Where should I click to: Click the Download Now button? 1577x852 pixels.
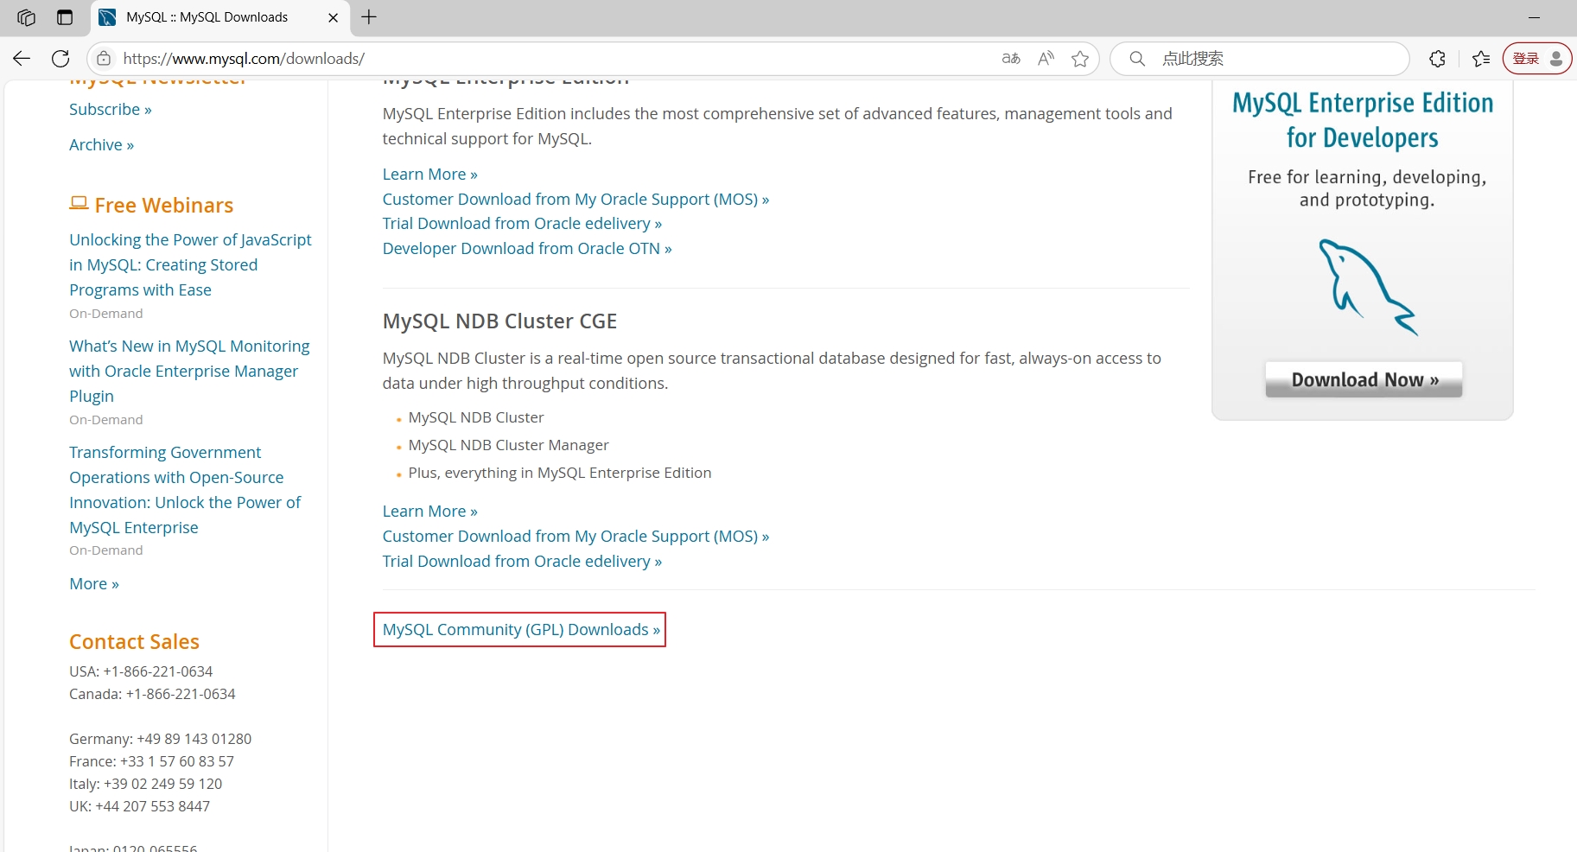[1364, 380]
